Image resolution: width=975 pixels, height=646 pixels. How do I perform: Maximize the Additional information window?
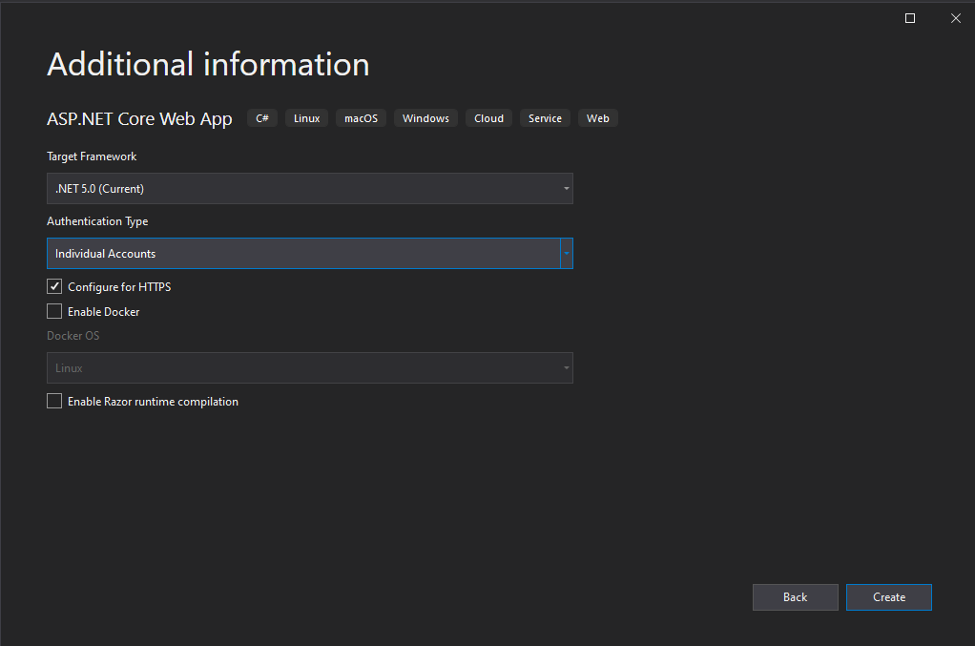pyautogui.click(x=910, y=18)
